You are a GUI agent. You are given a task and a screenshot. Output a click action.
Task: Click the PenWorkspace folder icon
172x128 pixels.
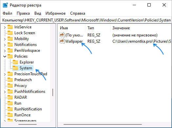pyautogui.click(x=10, y=50)
